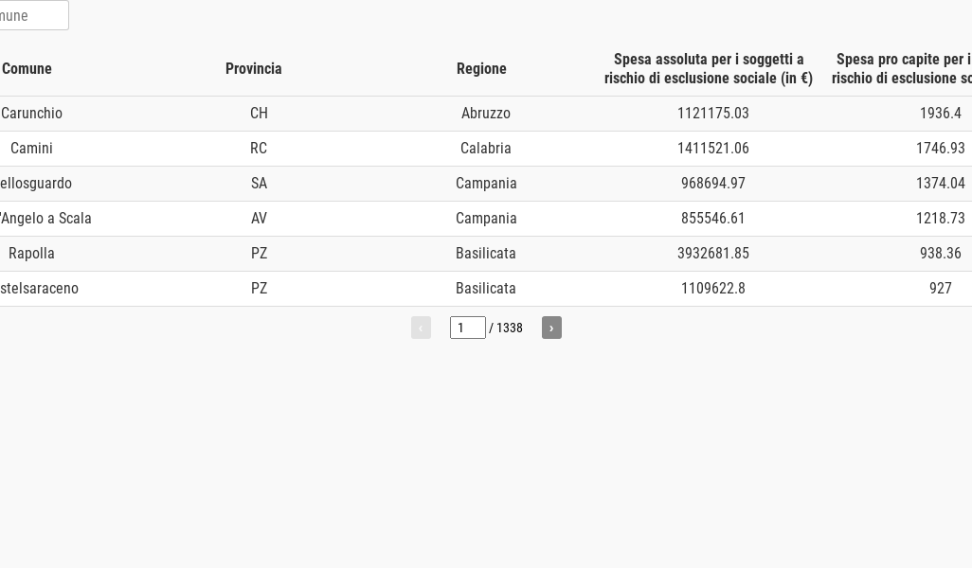This screenshot has height=568, width=972.
Task: Click the Calabria region cell
Action: tap(486, 149)
